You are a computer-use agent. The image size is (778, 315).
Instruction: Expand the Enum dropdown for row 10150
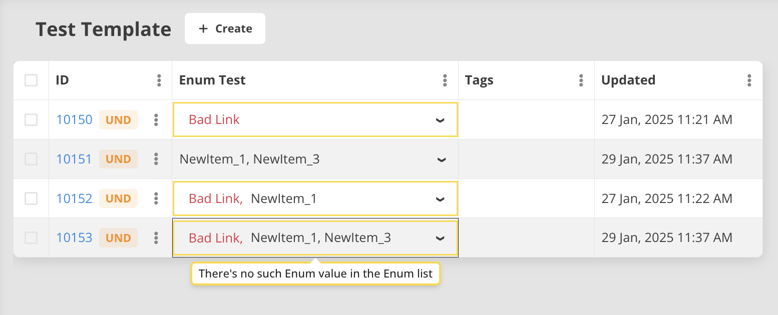click(440, 120)
